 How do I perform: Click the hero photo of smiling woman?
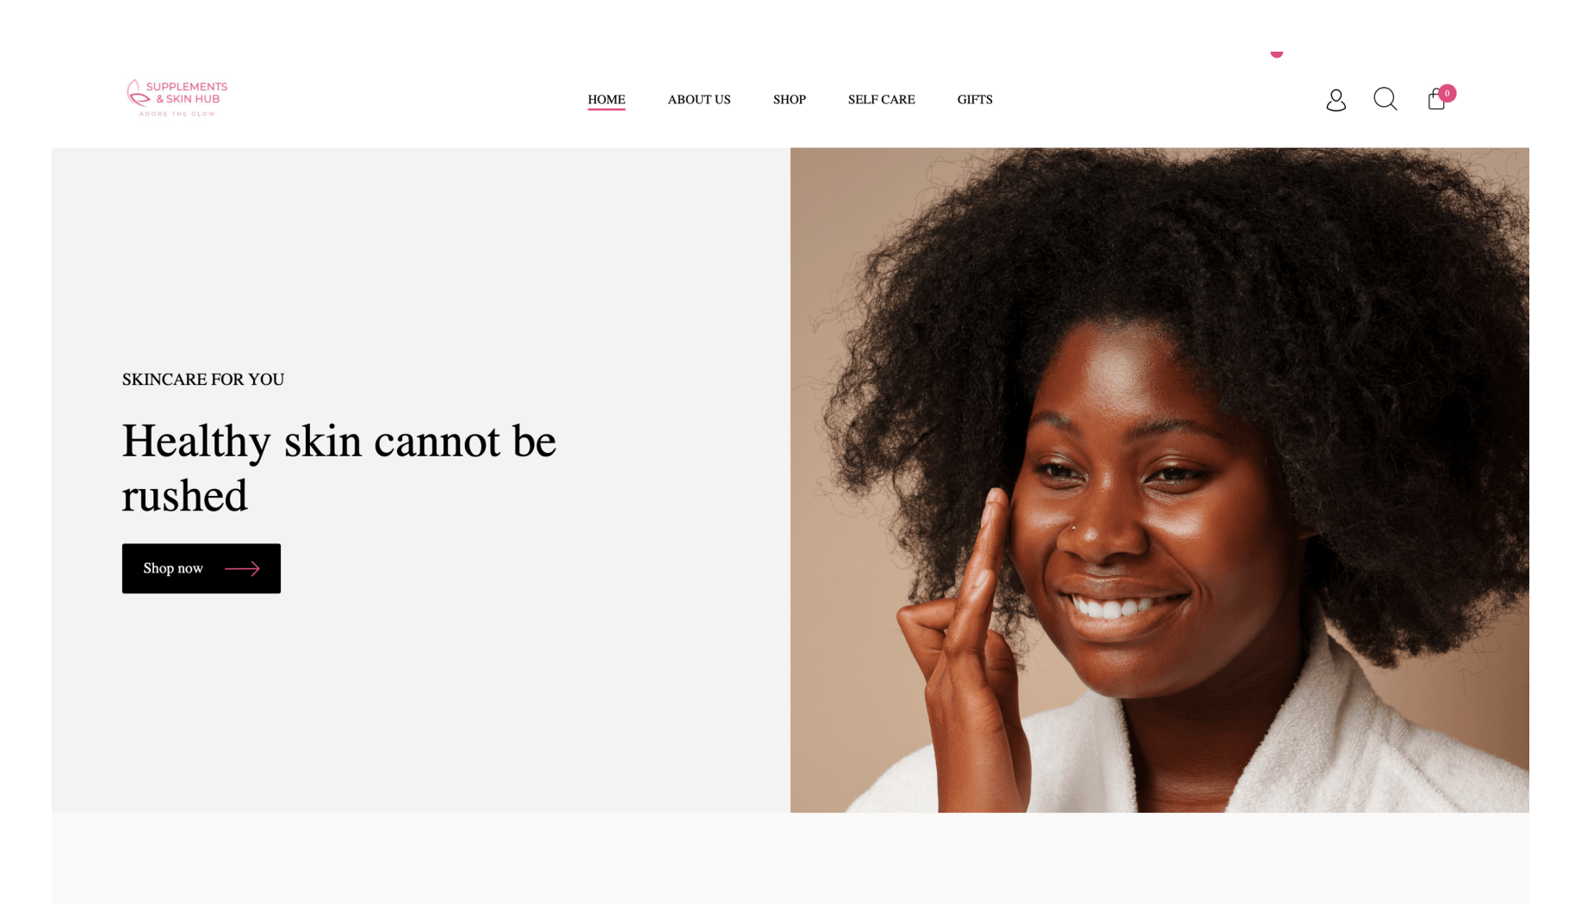point(1159,480)
